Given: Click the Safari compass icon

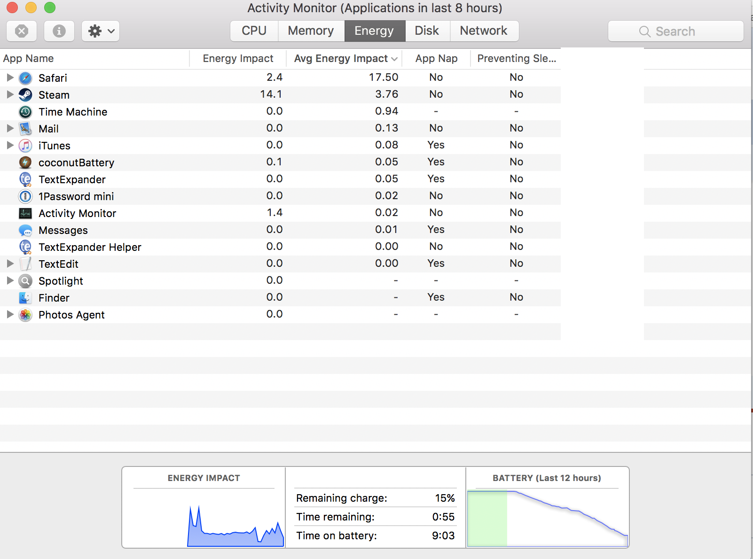Looking at the screenshot, I should click(25, 78).
